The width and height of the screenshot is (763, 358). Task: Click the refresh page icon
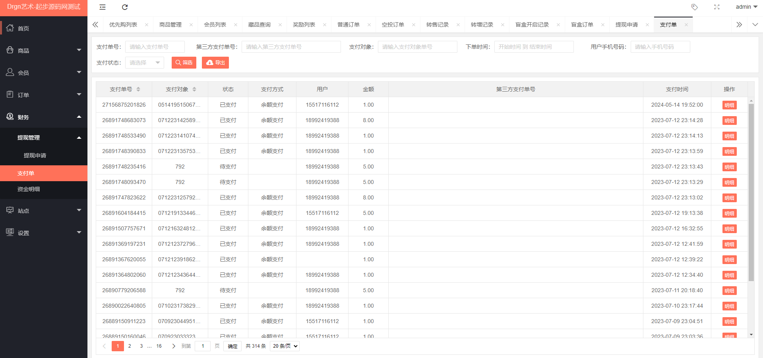pos(125,7)
